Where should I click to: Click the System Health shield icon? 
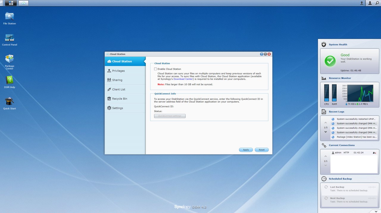324,44
